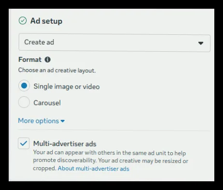Viewport: 223px width, 190px height.
Task: Click the "Choose an ad creative layout." text
Action: pyautogui.click(x=57, y=71)
